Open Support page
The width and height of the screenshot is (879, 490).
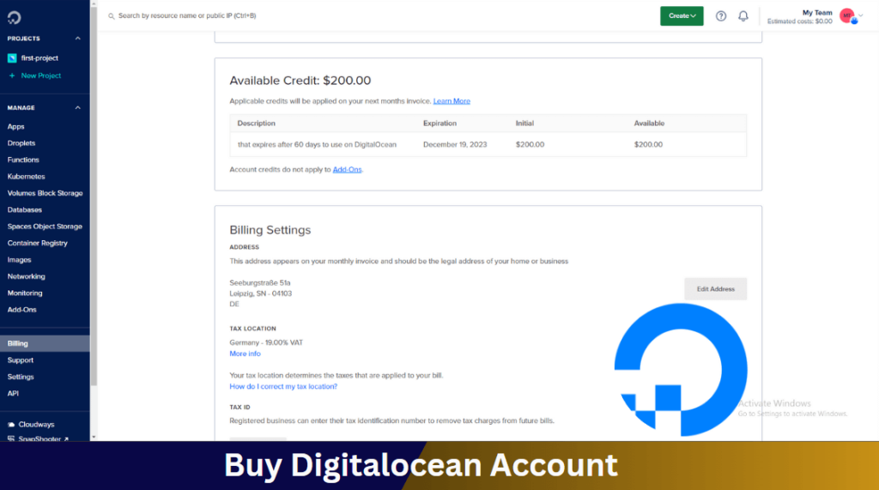tap(21, 360)
